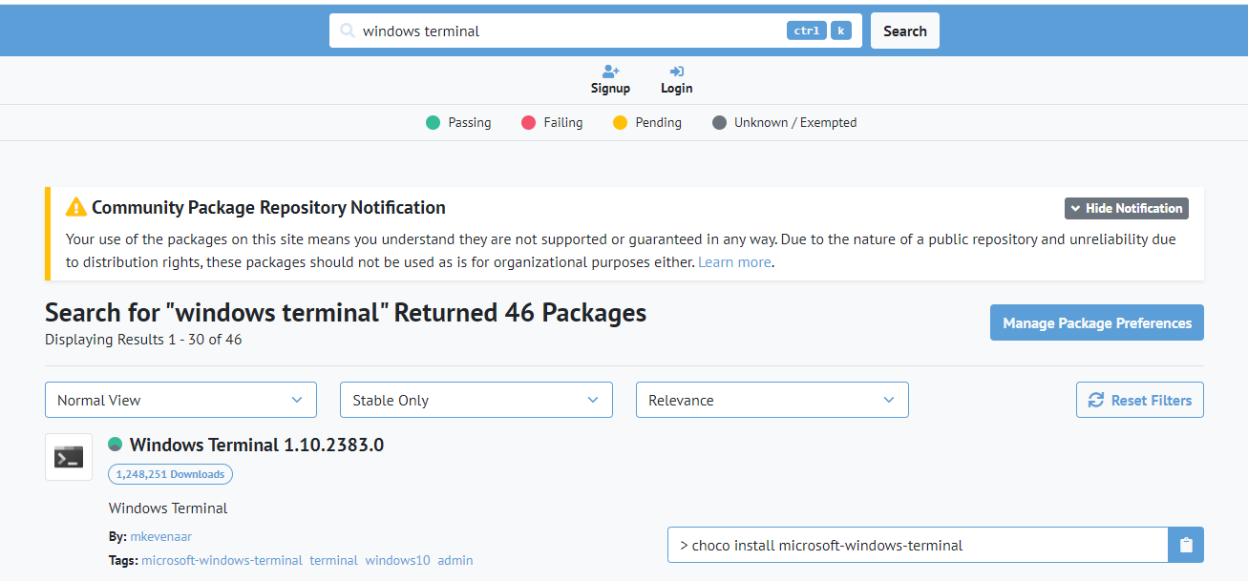Click the Passing legend label
Viewport: 1248px width, 581px height.
pyautogui.click(x=470, y=122)
